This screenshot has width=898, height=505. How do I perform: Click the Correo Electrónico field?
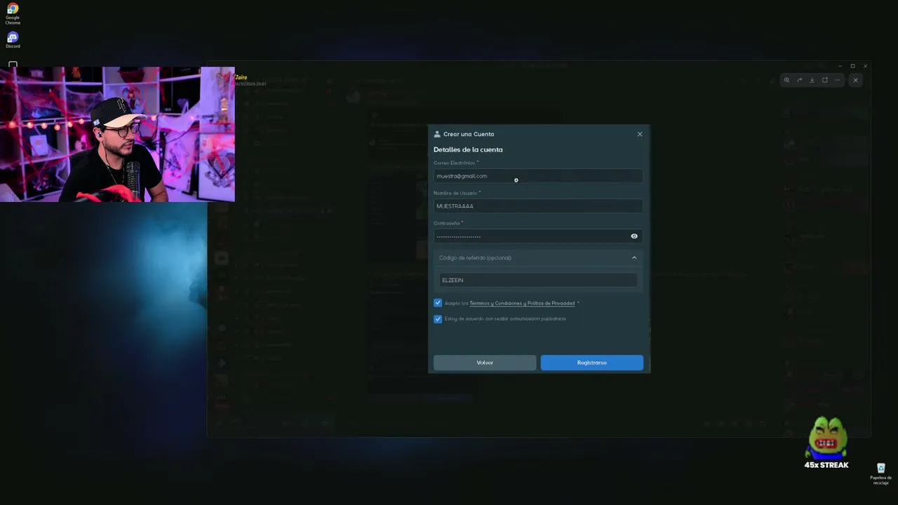click(538, 176)
